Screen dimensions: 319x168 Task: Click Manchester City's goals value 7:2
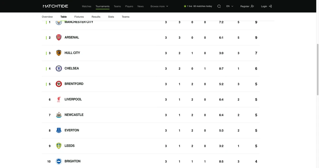(221, 22)
